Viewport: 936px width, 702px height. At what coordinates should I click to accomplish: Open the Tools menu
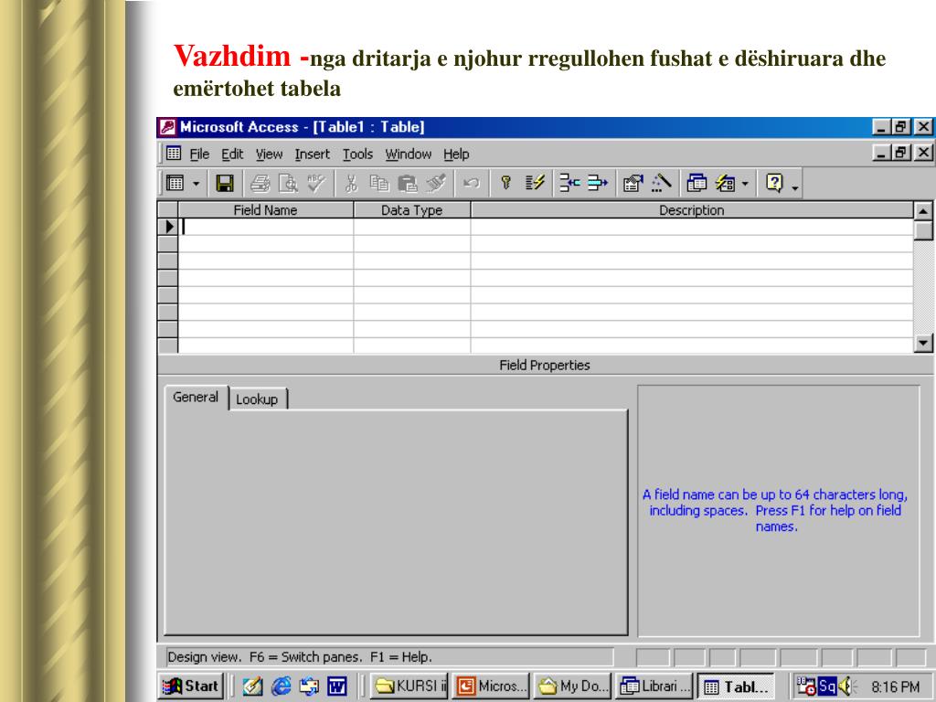(357, 154)
